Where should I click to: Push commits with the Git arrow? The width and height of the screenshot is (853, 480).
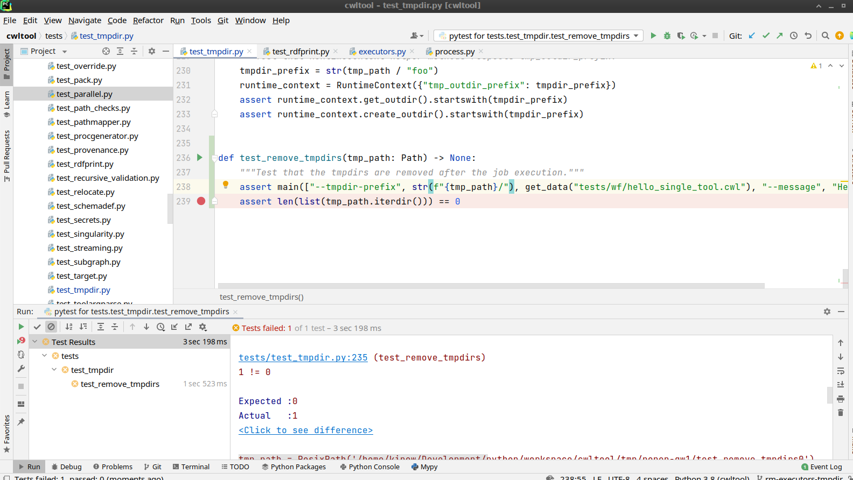[x=779, y=36]
